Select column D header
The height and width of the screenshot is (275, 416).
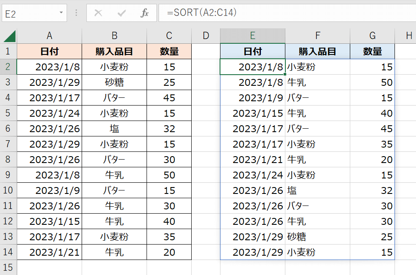[x=206, y=36]
